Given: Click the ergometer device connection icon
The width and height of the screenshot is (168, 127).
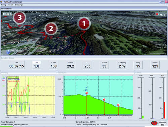Looking at the screenshot, I should coord(162,123).
